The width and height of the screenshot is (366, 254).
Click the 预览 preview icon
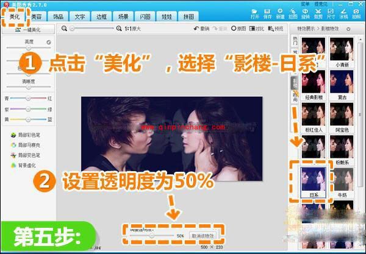pyautogui.click(x=276, y=29)
